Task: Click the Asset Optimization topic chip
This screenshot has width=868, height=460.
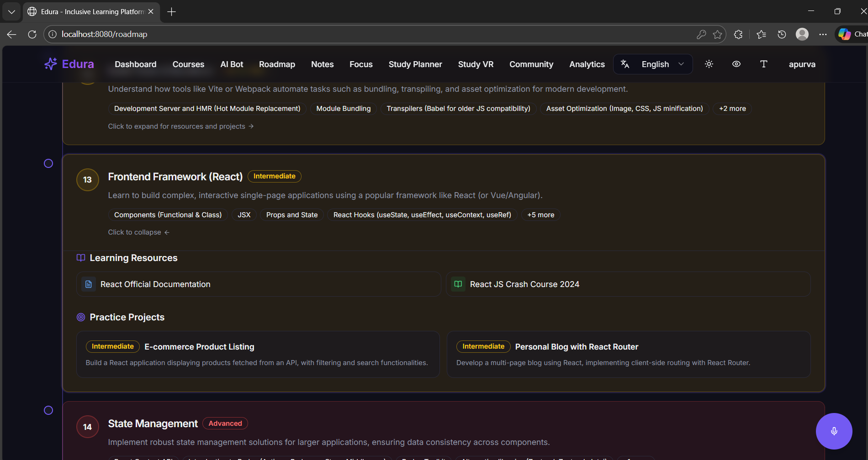Action: [625, 109]
